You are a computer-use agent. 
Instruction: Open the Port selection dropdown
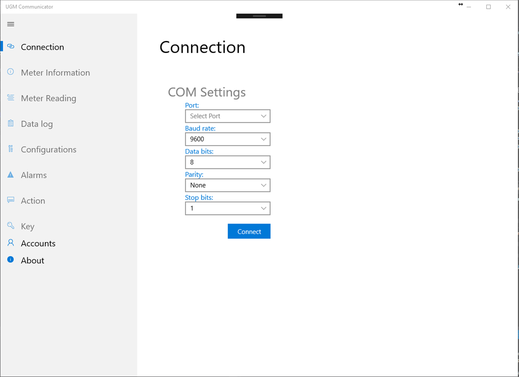coord(227,116)
